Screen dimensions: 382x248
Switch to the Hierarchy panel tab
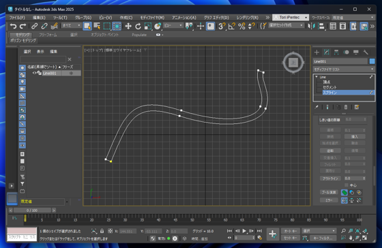click(336, 52)
